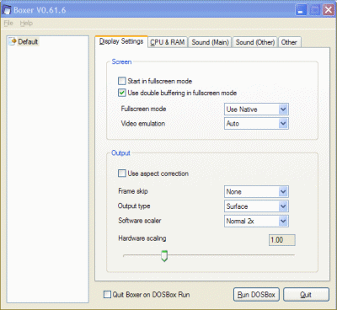Switch to the Display Settings tab
This screenshot has width=337, height=310.
121,41
